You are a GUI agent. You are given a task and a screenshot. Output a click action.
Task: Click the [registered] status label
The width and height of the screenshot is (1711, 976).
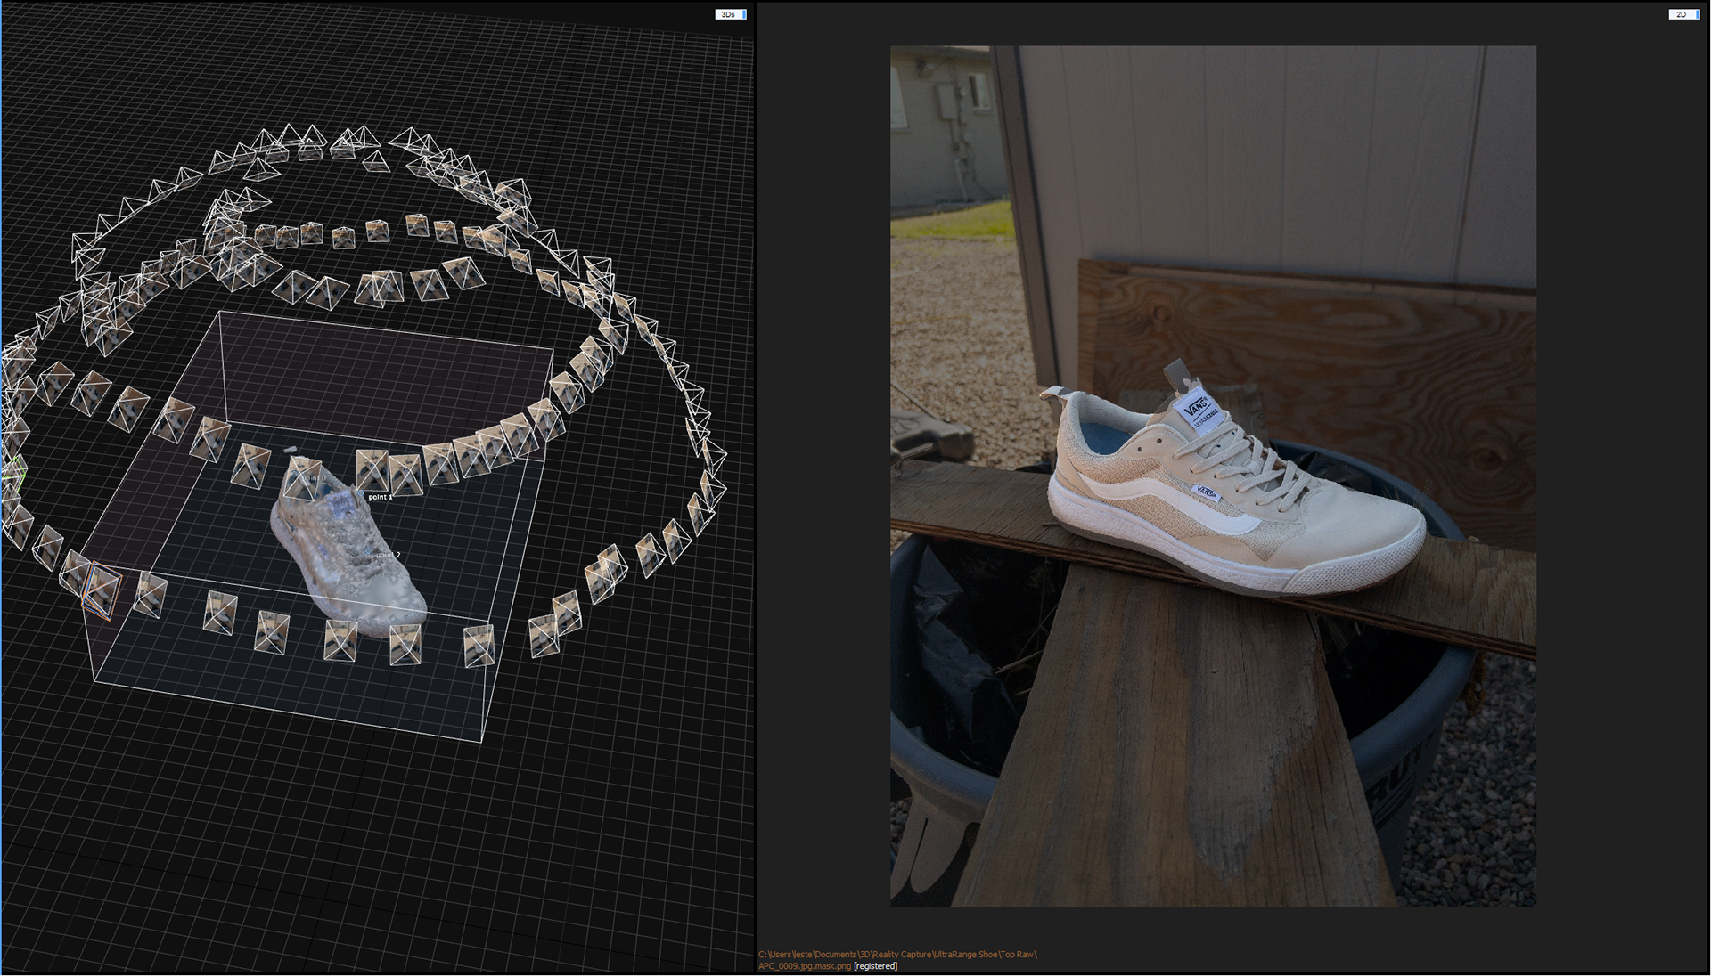875,966
